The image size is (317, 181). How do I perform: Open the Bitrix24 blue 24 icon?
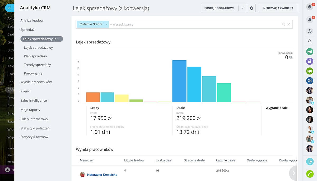tap(310, 81)
